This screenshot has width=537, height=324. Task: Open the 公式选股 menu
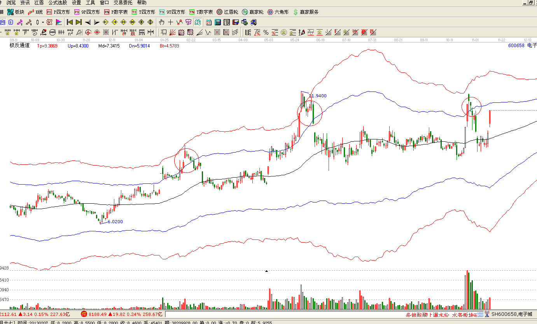click(x=58, y=2)
